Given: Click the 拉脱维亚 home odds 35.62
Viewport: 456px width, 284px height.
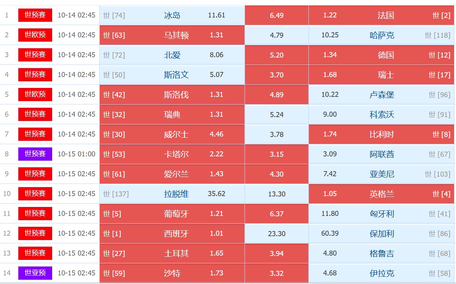Looking at the screenshot, I should pos(217,194).
